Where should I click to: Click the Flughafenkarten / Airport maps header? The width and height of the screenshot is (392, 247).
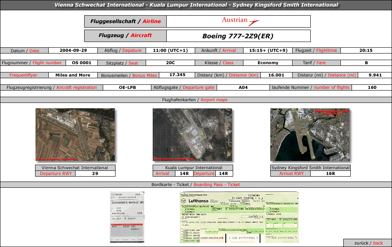(195, 100)
